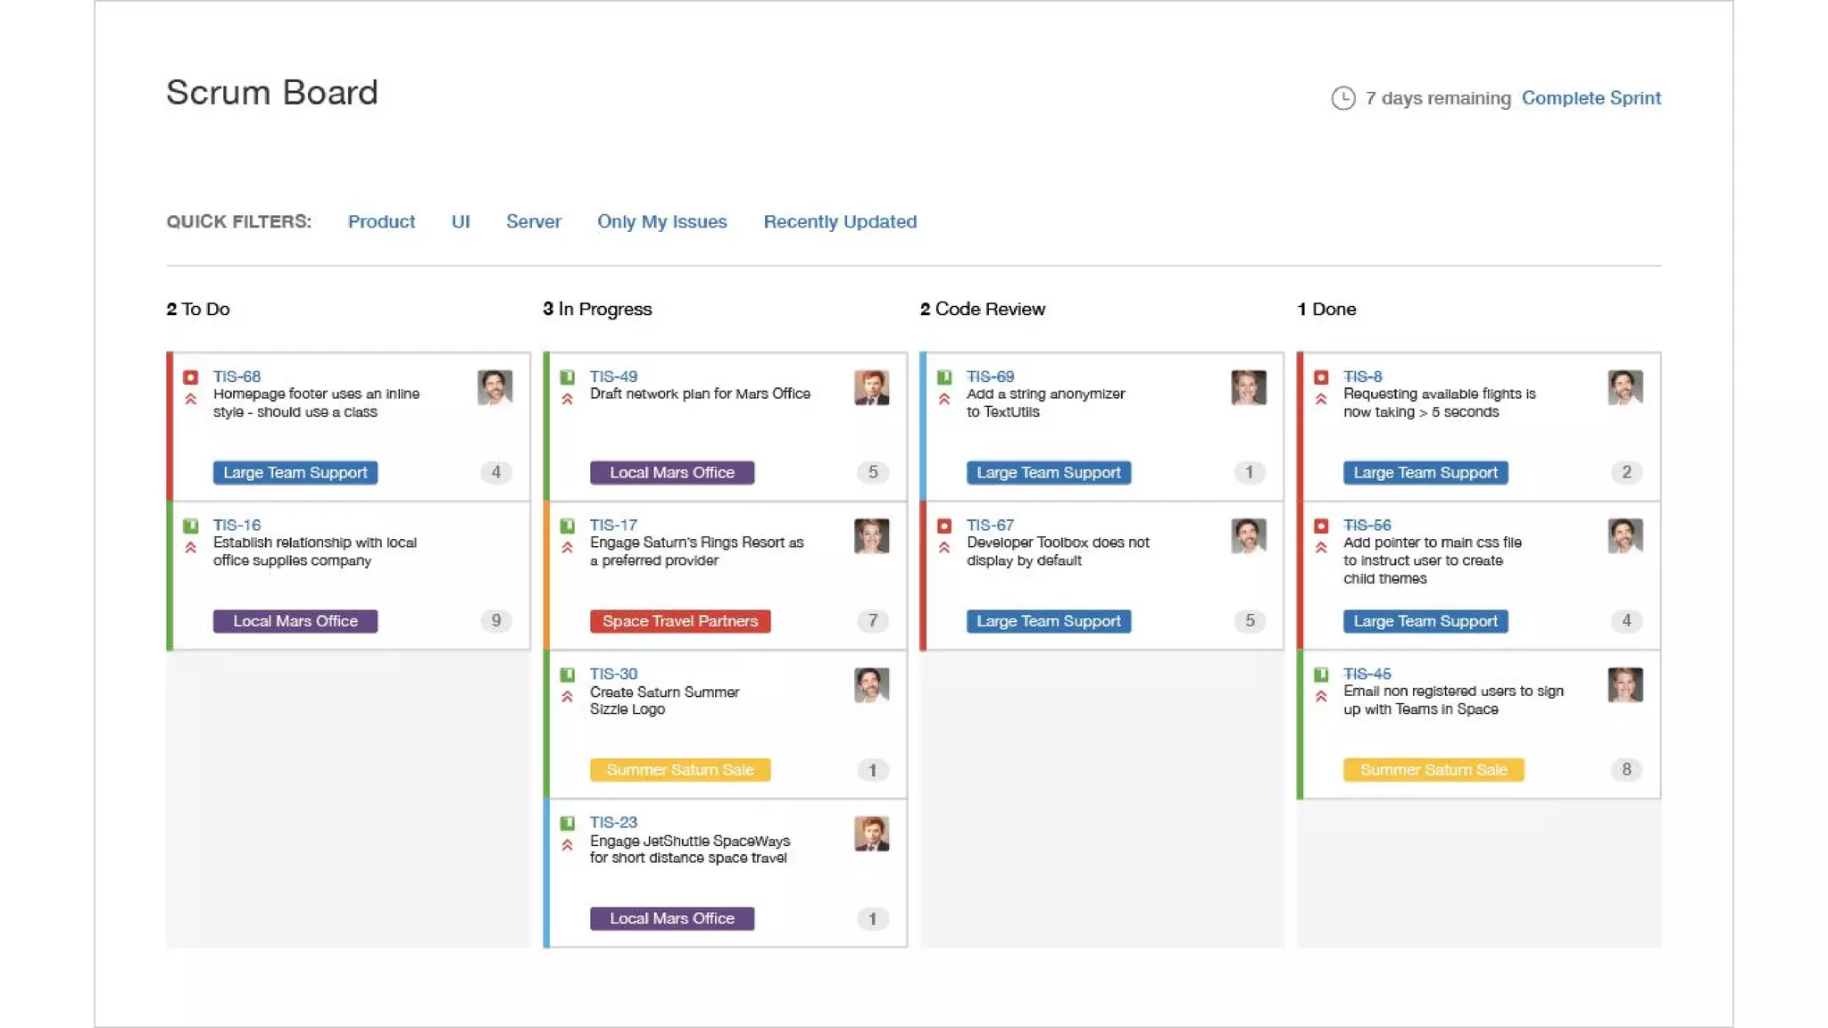
Task: Click the bug icon on TIS-67 card
Action: [x=944, y=526]
